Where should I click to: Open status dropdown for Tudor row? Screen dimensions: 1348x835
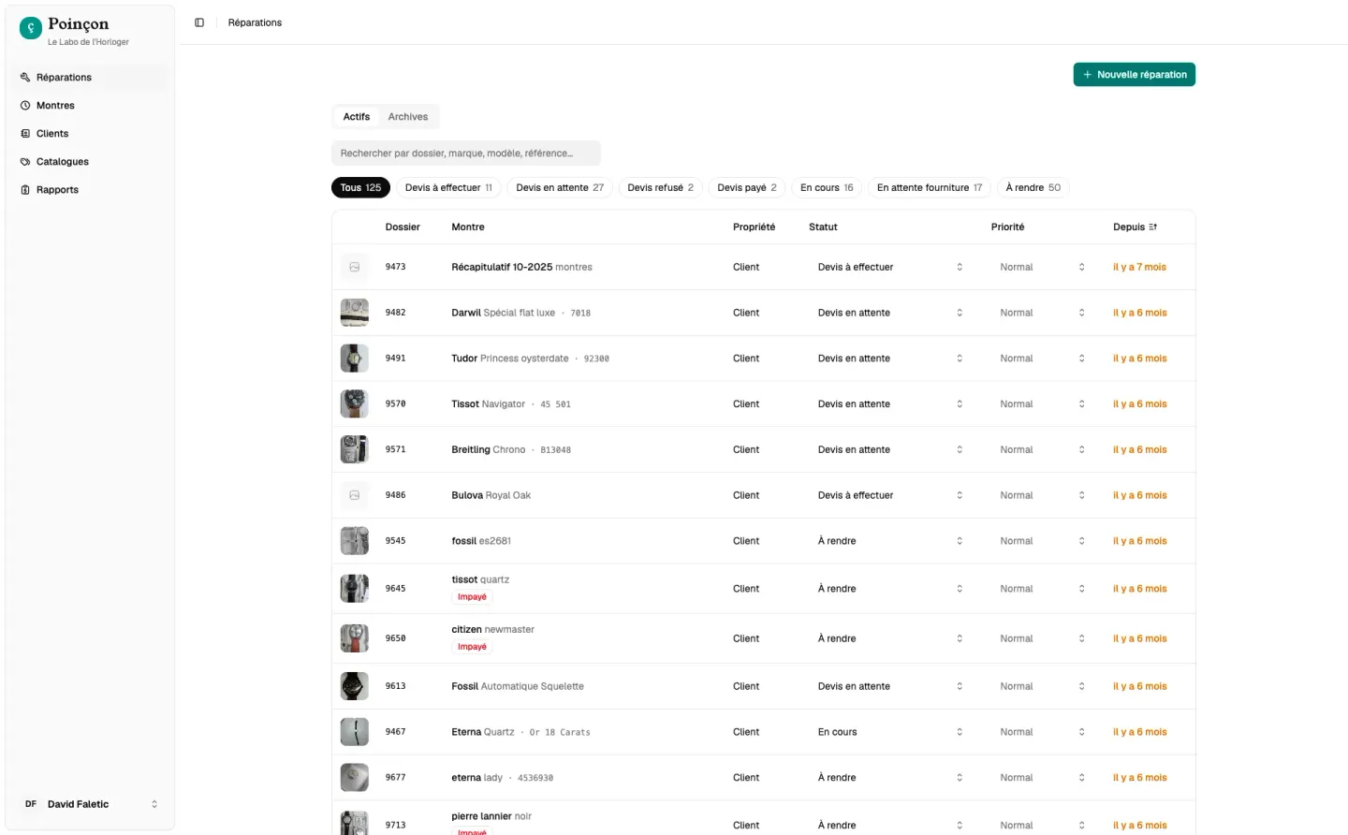[890, 359]
